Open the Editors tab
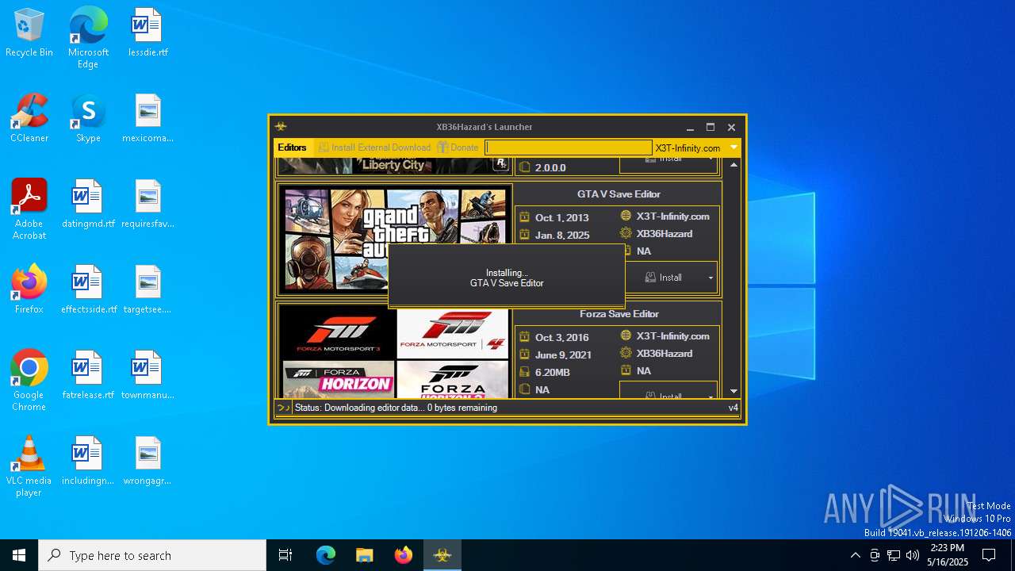Screen dimensions: 1015x571 (x=293, y=148)
